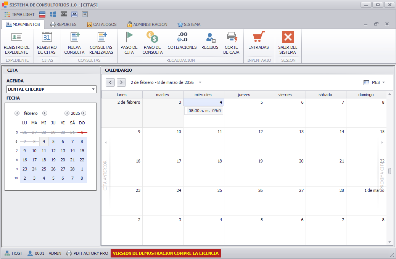Select February 14 in mini calendar
The height and width of the screenshot is (259, 396).
point(72,151)
